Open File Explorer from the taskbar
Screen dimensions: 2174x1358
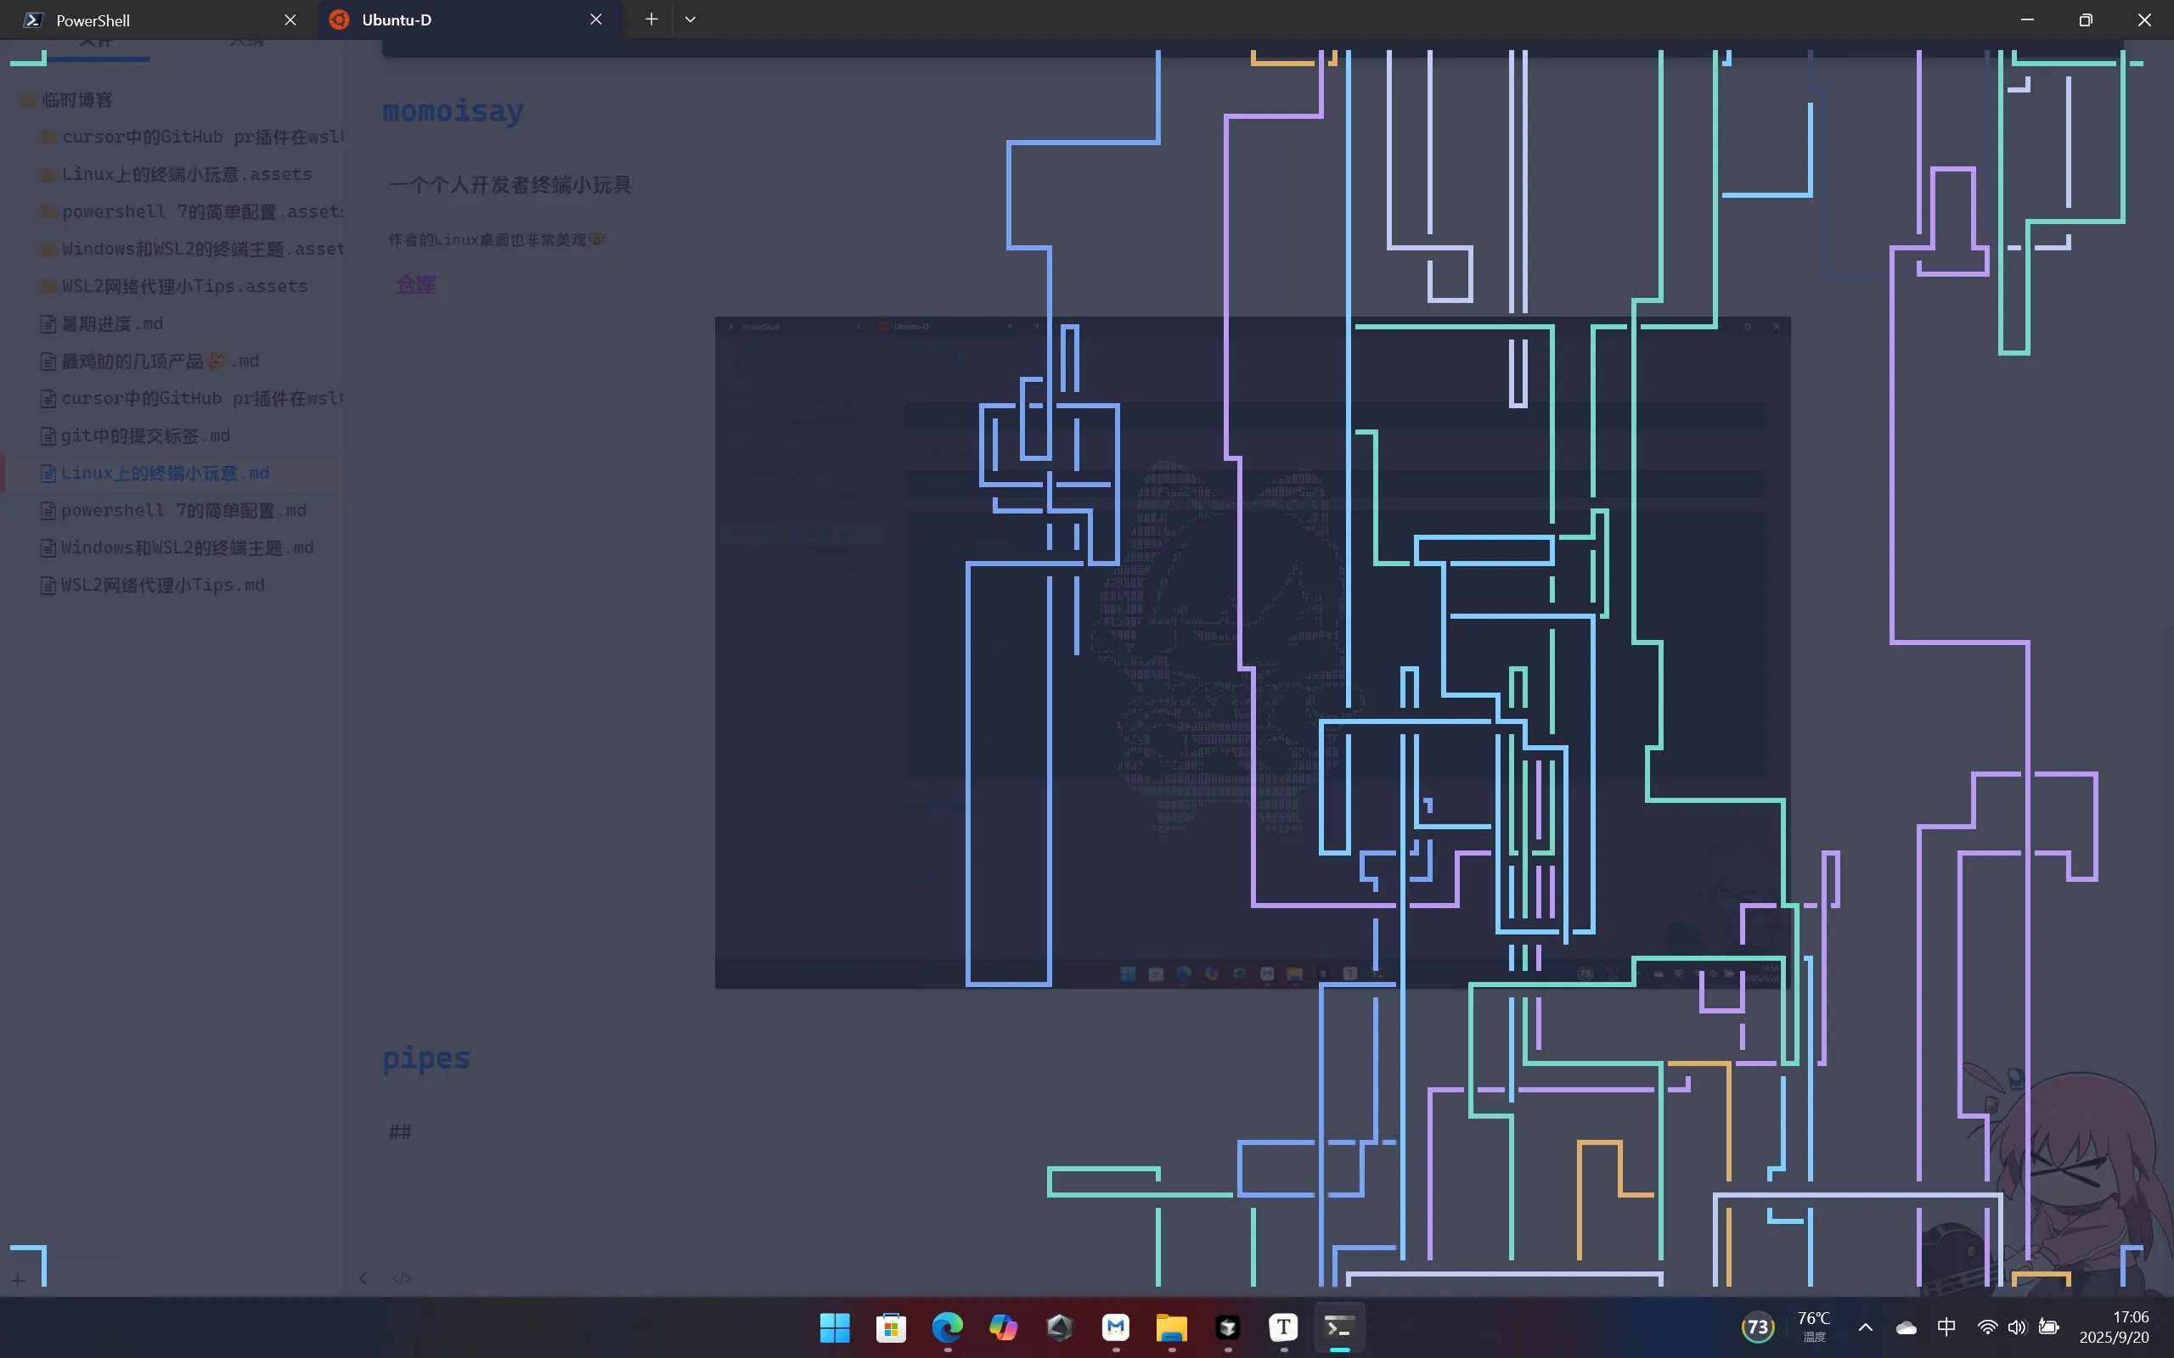(1171, 1327)
